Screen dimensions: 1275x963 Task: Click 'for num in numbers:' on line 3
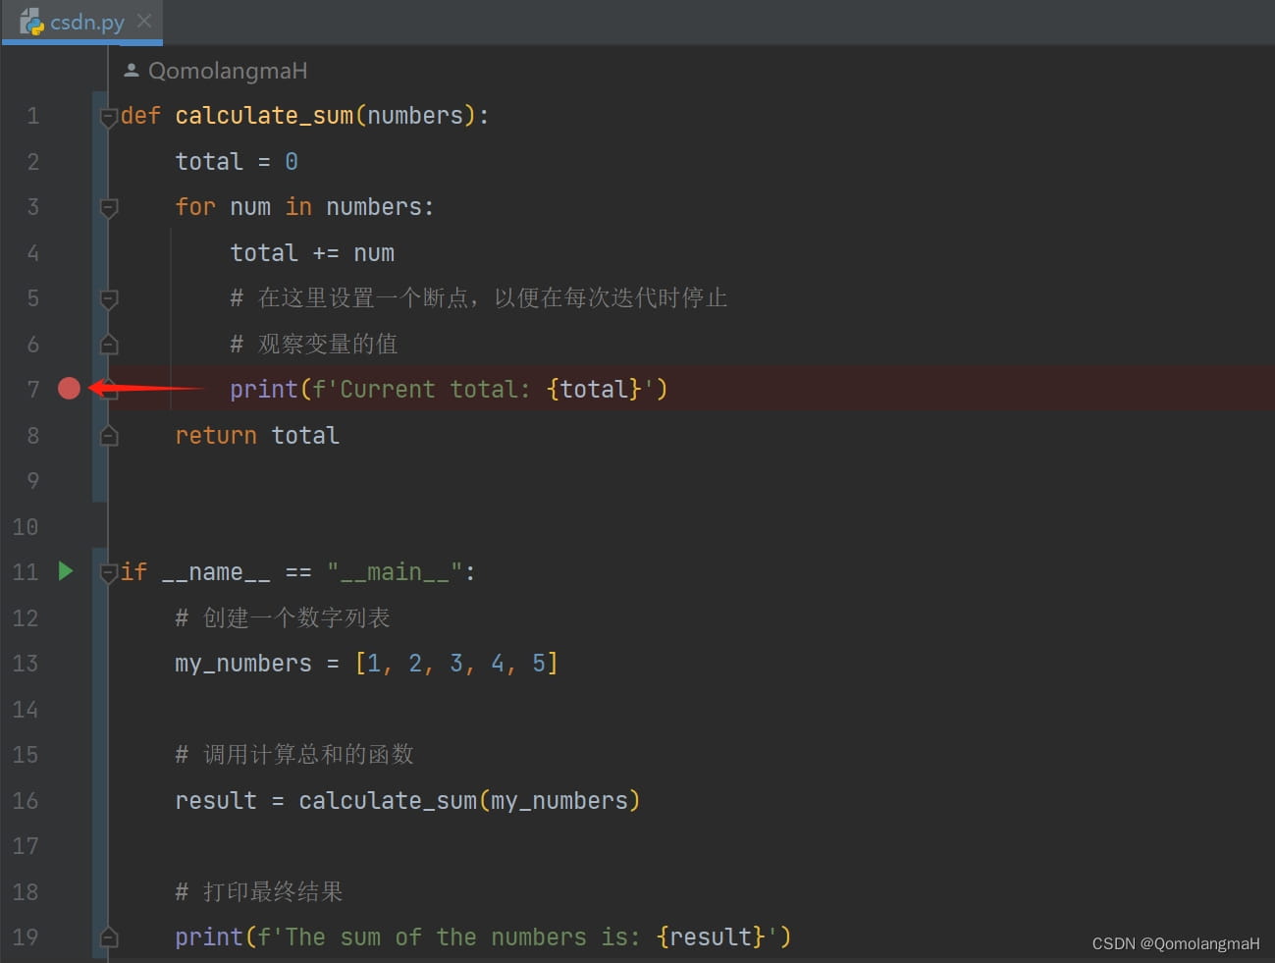coord(304,207)
